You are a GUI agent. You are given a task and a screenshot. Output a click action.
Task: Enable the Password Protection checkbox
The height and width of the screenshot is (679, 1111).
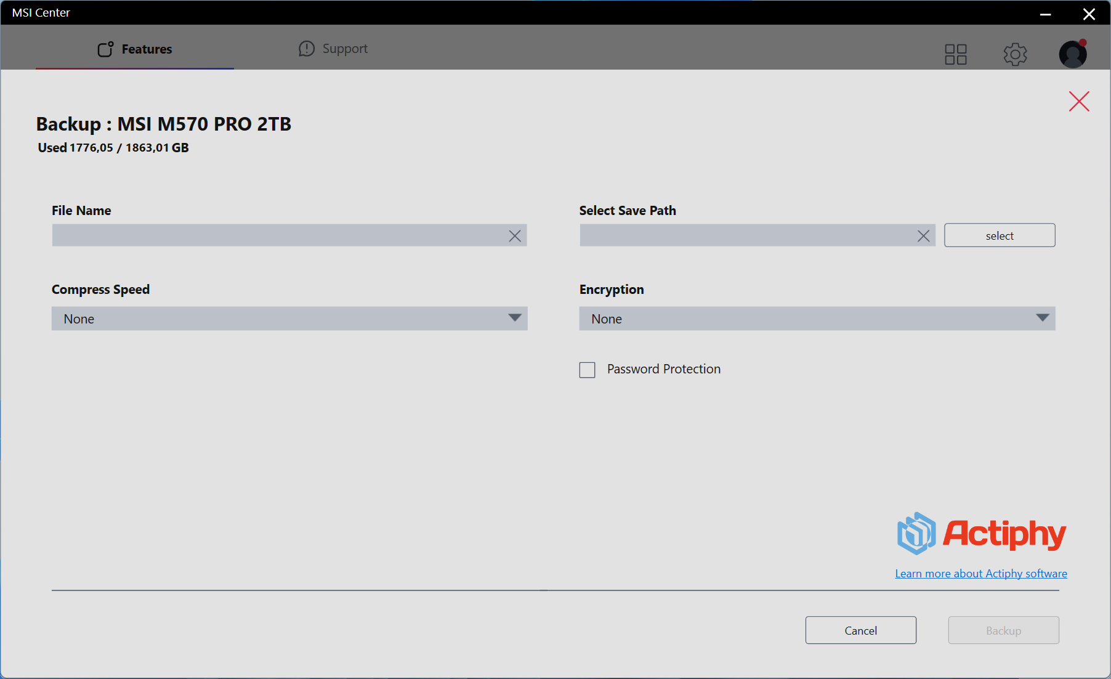(x=588, y=370)
